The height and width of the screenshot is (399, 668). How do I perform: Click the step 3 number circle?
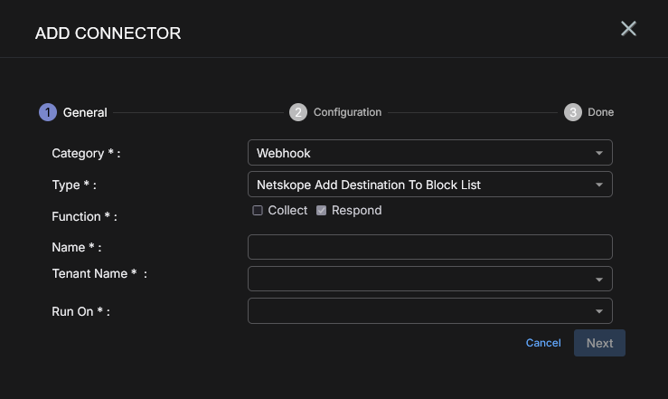[x=573, y=112]
